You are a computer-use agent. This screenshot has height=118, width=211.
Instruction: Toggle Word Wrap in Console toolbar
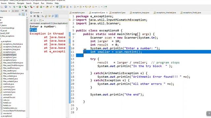49,16
